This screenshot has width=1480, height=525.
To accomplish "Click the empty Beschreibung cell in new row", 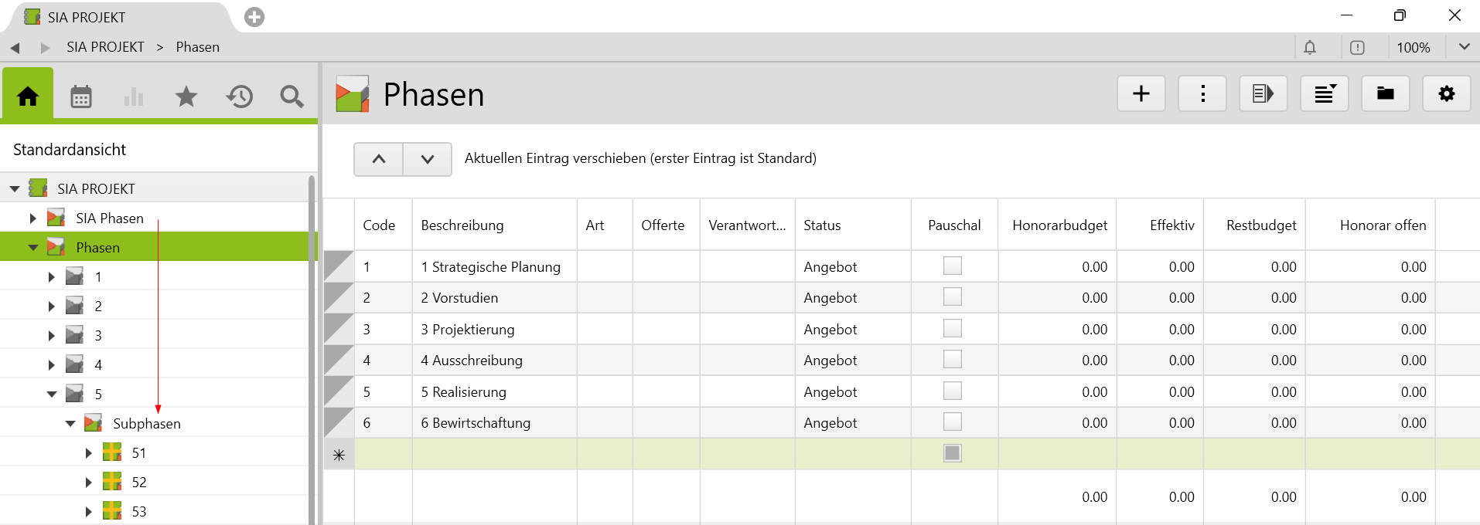I will (494, 454).
